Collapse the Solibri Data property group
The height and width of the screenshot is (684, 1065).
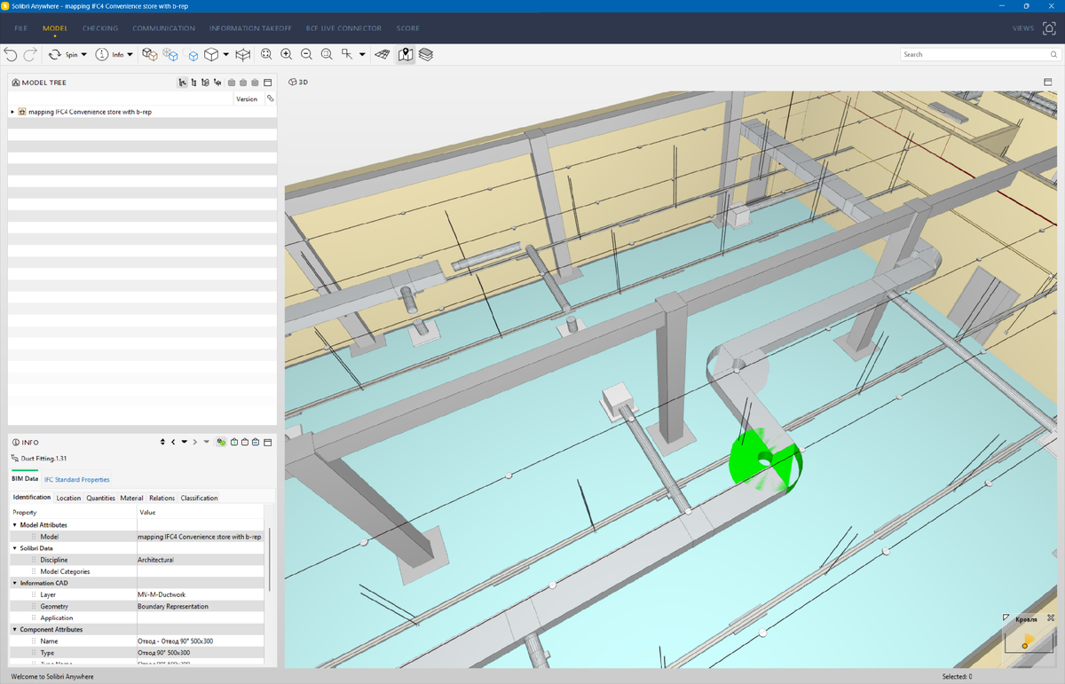15,548
